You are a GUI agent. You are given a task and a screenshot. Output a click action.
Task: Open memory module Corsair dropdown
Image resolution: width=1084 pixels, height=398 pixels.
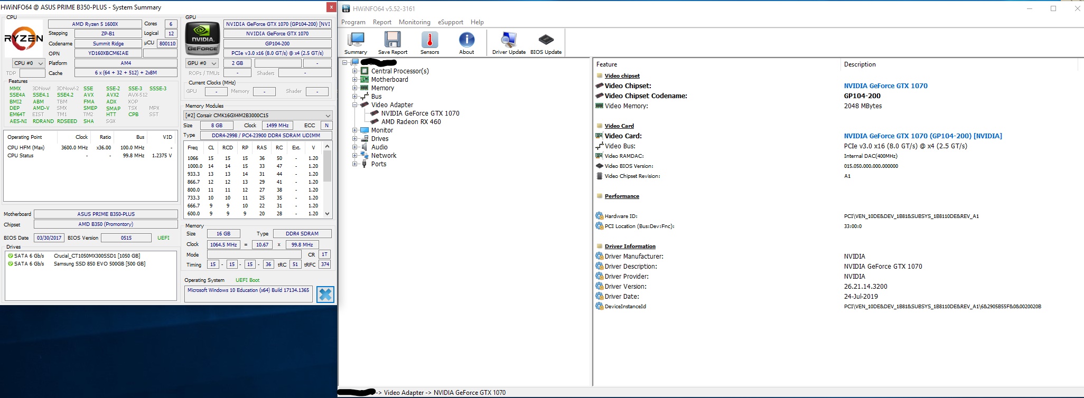click(258, 115)
